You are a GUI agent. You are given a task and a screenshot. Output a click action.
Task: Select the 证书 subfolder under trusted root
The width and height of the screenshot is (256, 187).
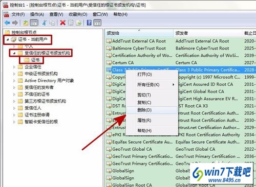[x=35, y=60]
